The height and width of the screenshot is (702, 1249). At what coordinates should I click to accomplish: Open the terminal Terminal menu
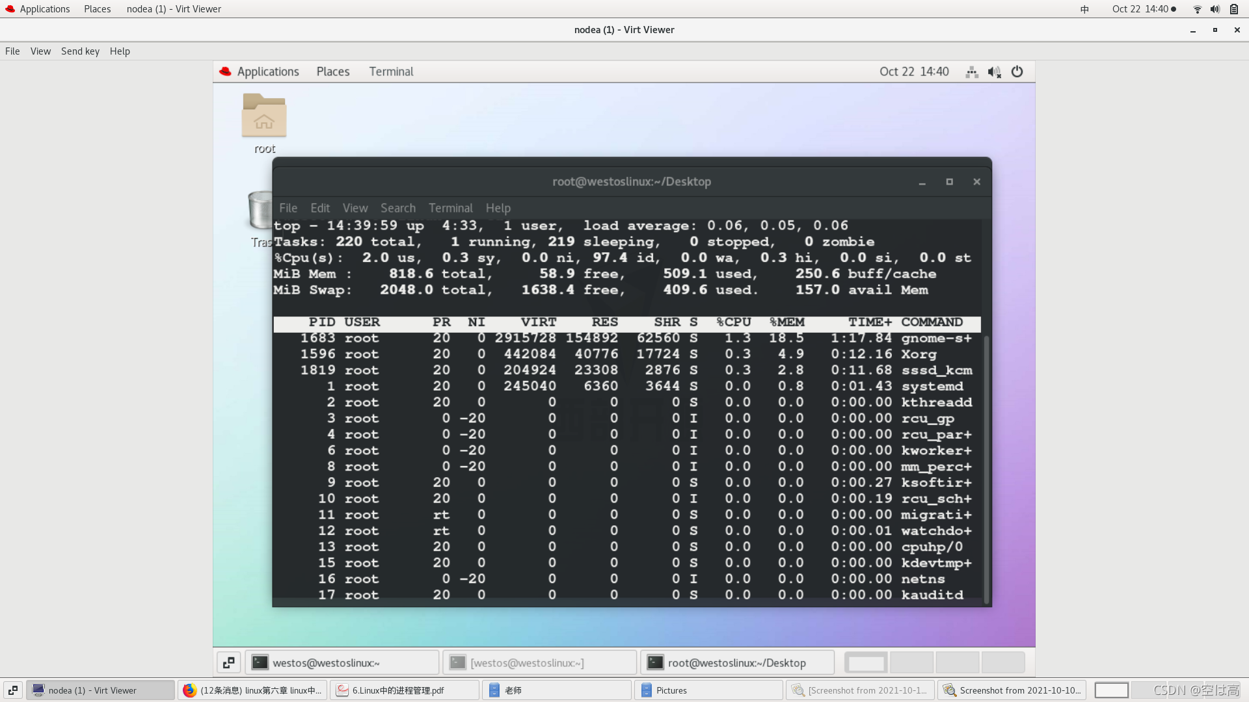click(x=451, y=208)
